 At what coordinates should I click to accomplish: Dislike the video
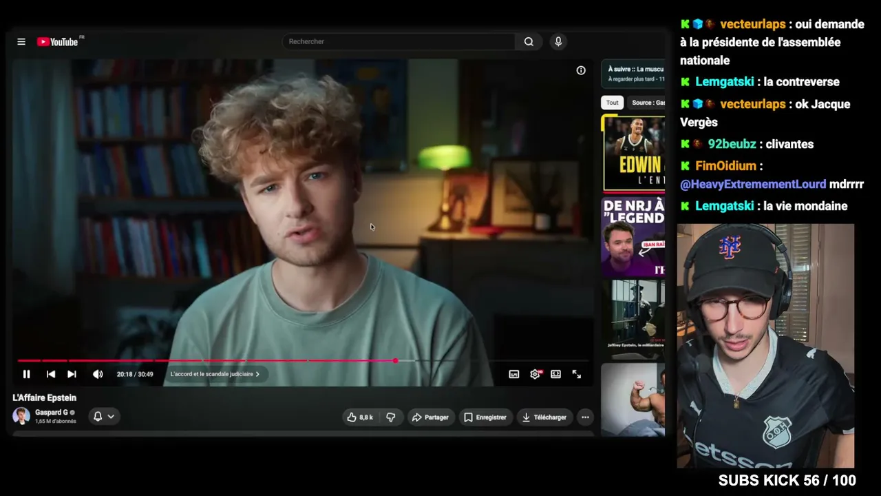tap(391, 417)
